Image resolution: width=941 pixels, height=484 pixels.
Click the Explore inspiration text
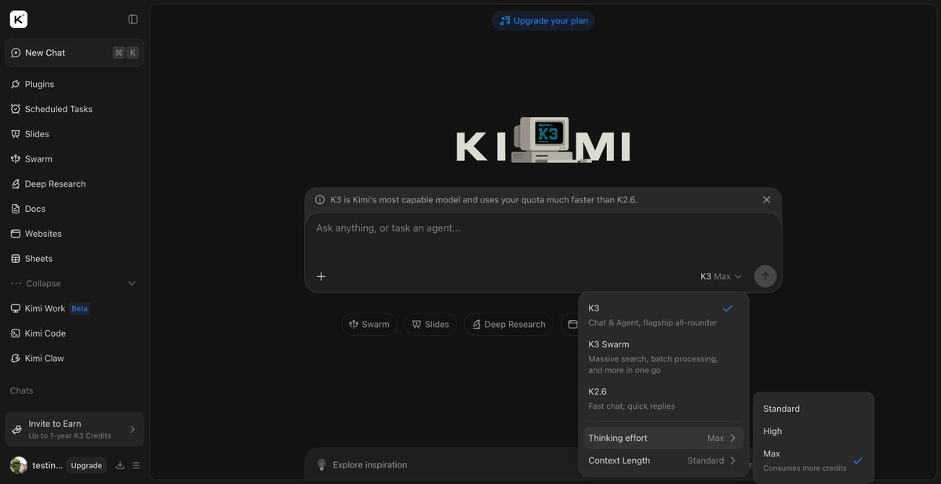(370, 465)
